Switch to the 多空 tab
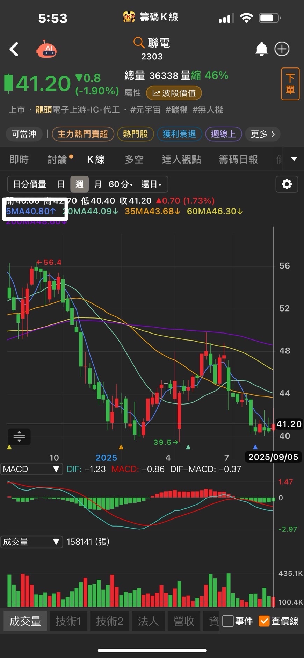 pos(134,159)
